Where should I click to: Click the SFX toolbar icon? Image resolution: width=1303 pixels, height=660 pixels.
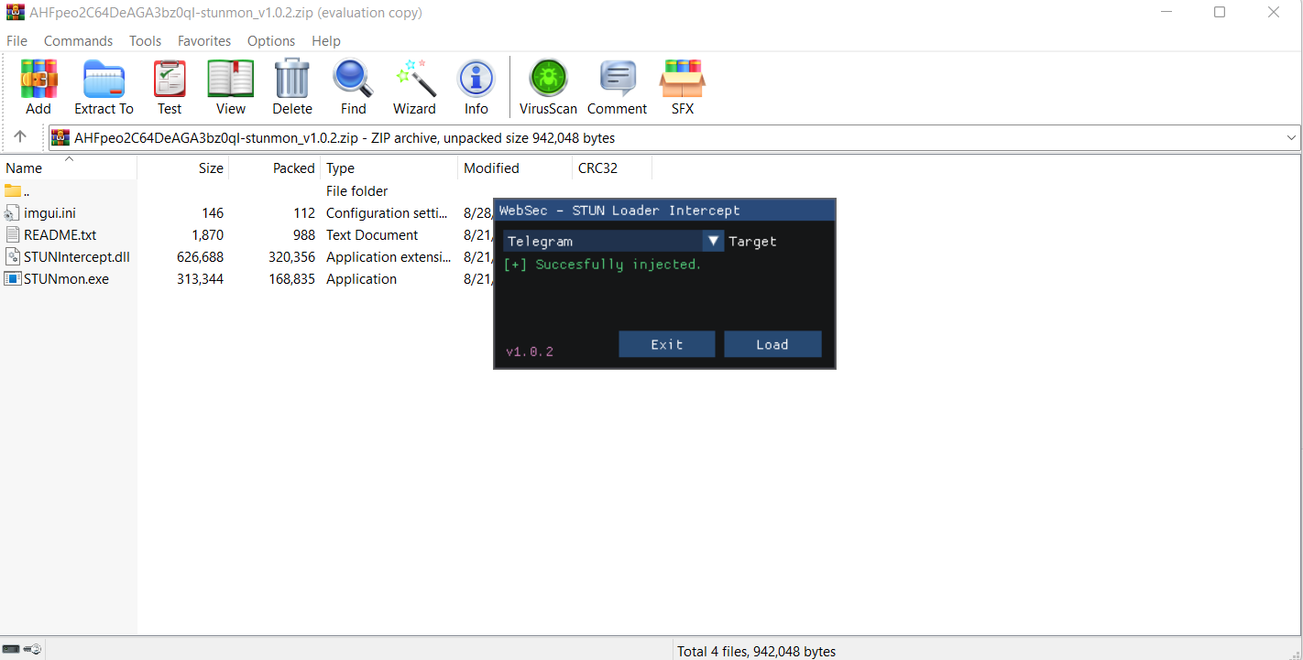[683, 80]
